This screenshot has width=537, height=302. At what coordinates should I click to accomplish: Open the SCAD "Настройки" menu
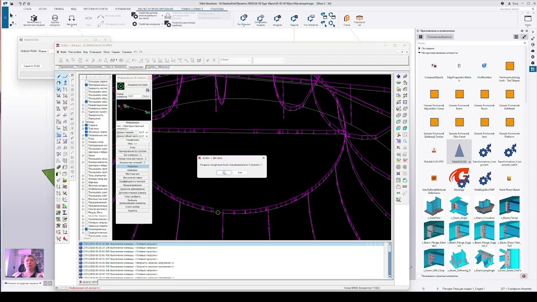[75, 52]
